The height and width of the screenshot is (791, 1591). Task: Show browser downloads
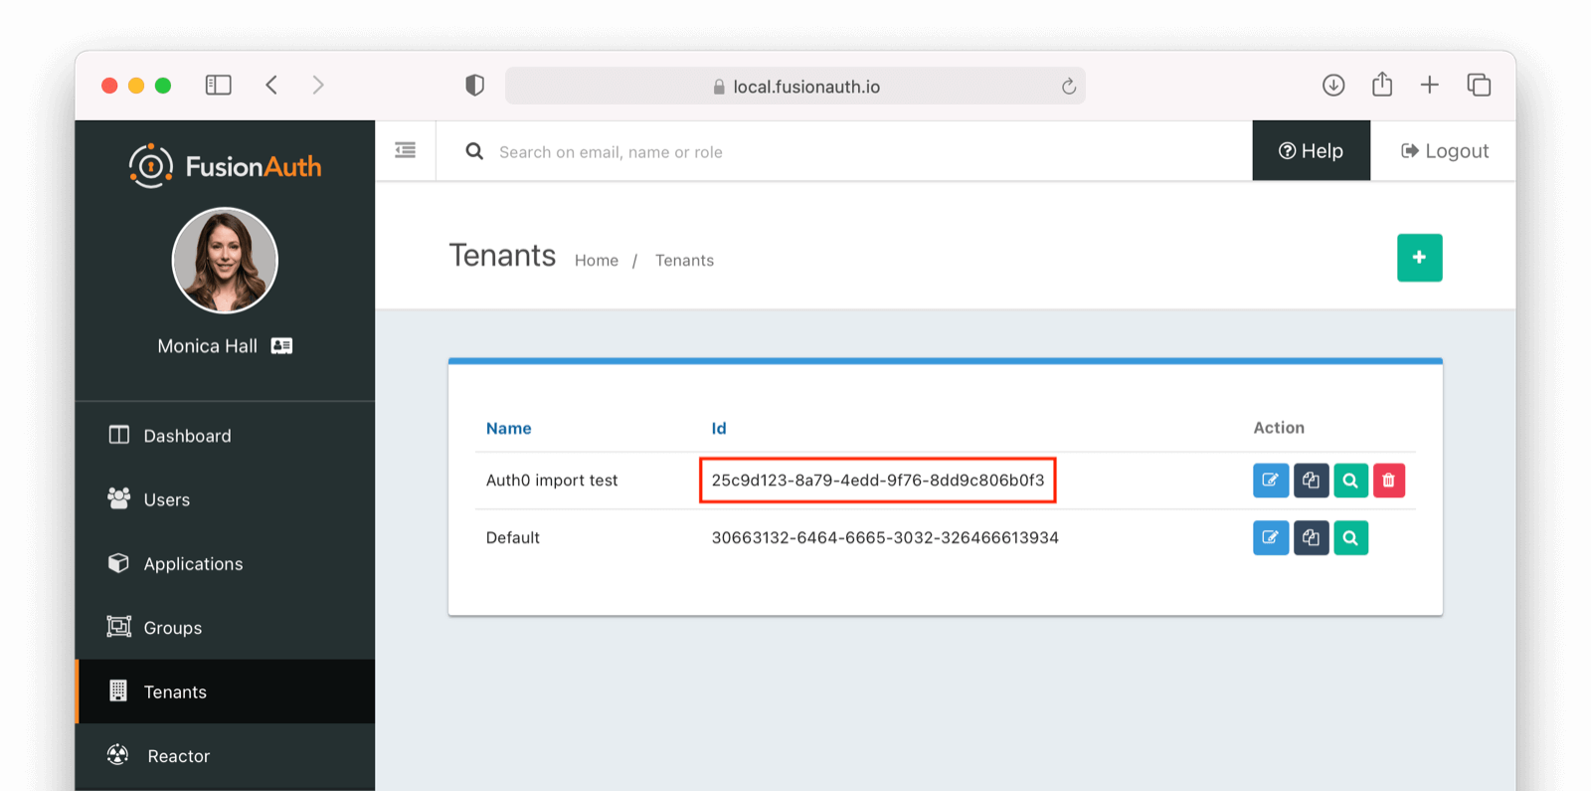point(1333,85)
